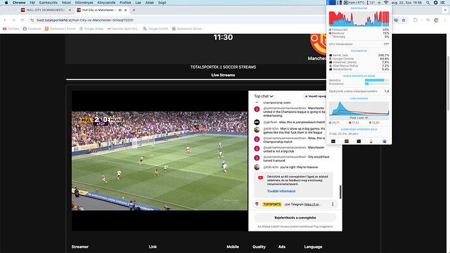The width and height of the screenshot is (450, 253).
Task: Open the Chrome profile avatar
Action: [x=436, y=20]
